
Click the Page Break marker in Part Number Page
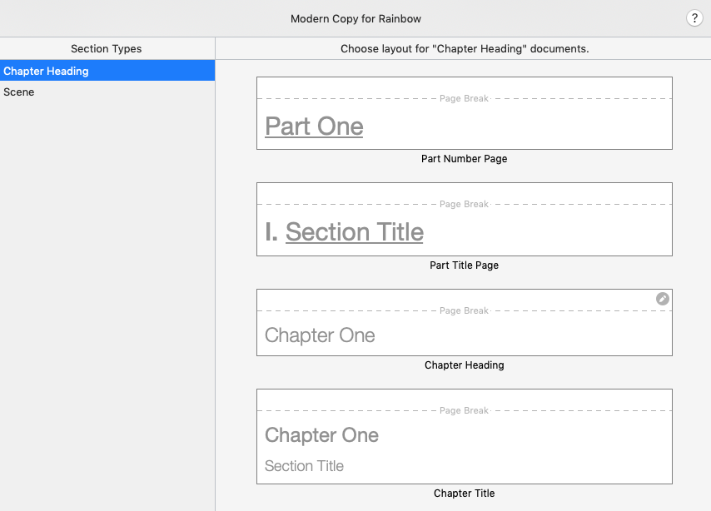tap(465, 98)
